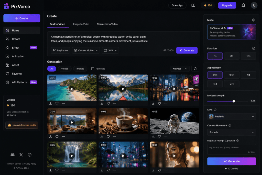Choose 9:16 aspect ratio

point(232,75)
